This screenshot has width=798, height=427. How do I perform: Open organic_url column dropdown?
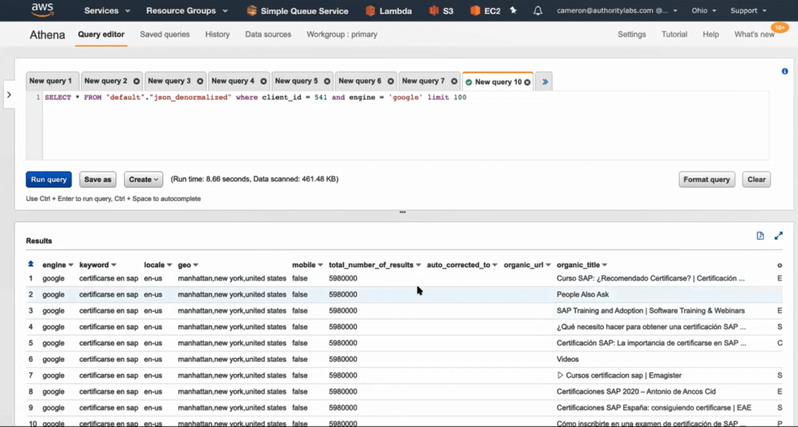click(548, 265)
